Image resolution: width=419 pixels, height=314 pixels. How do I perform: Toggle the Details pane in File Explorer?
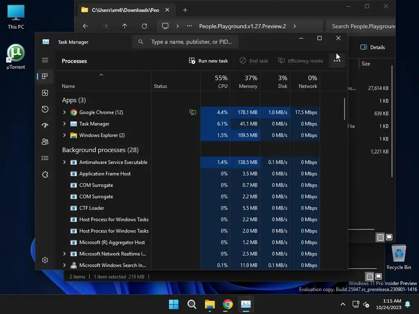pyautogui.click(x=373, y=47)
